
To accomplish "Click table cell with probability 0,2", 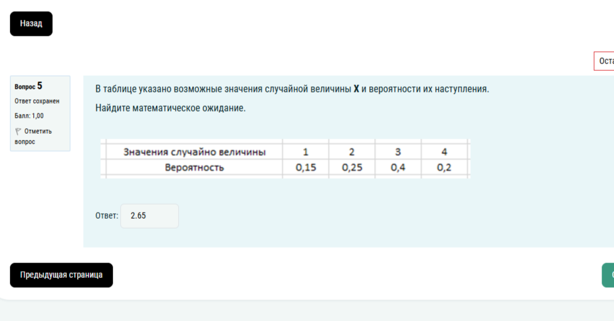I will click(444, 168).
